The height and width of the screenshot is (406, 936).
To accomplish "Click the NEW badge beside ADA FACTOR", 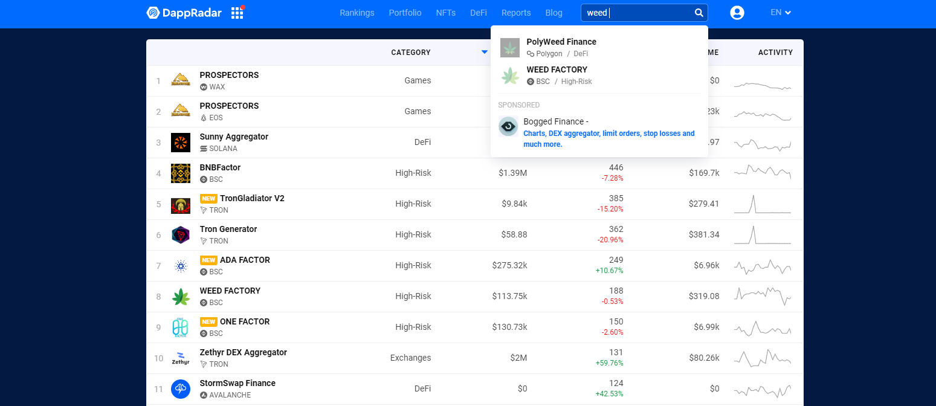I will 208,260.
